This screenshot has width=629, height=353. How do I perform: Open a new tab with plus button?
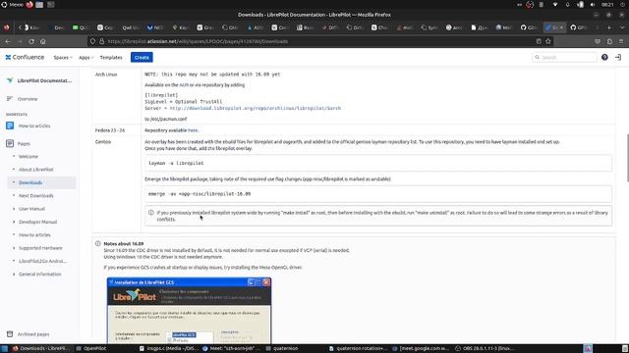(609, 27)
